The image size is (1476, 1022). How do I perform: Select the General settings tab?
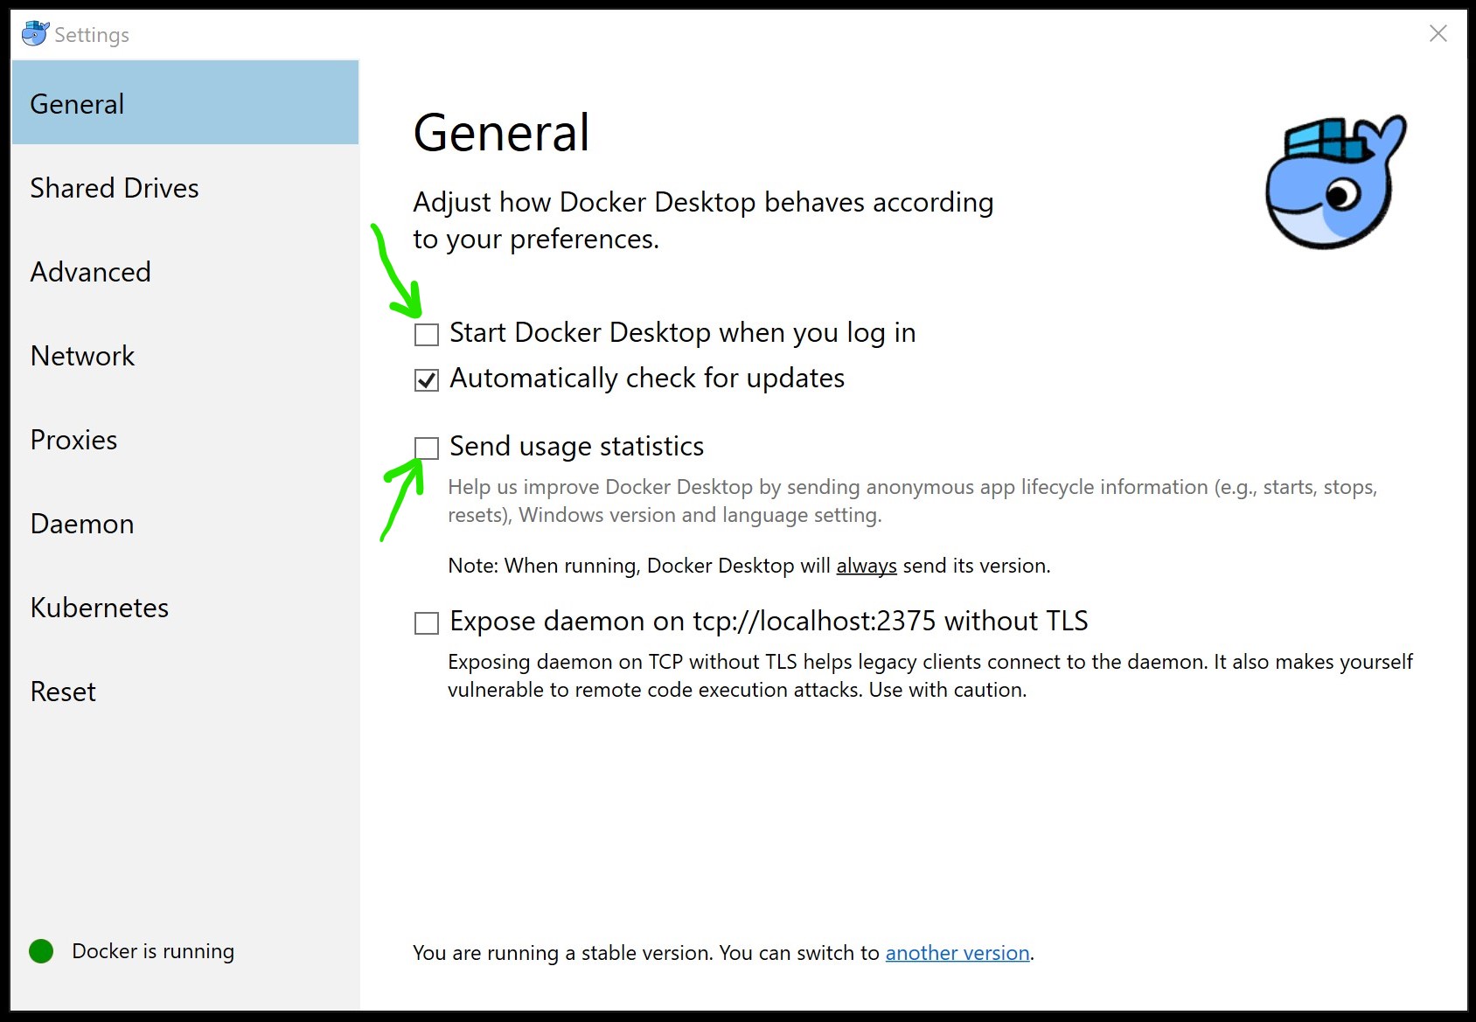click(x=185, y=103)
